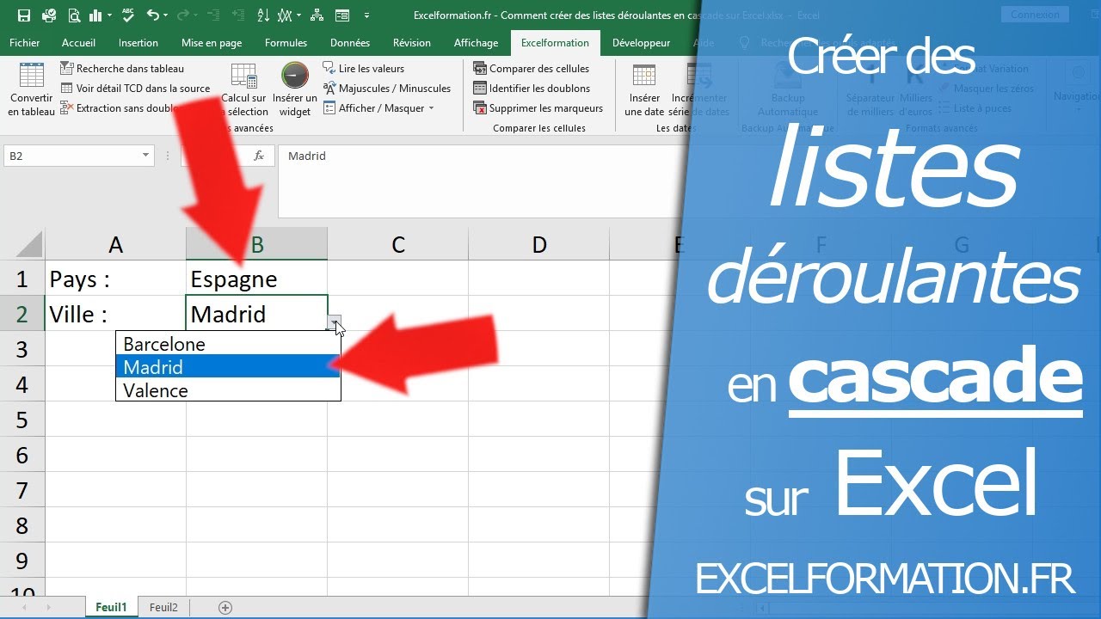1101x619 pixels.
Task: Switch to the Feuil1 sheet tab
Action: [111, 607]
